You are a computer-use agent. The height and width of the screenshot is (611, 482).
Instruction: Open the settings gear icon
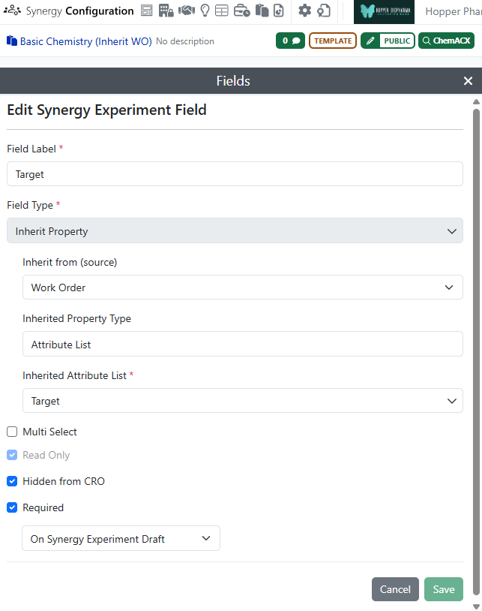pos(304,11)
